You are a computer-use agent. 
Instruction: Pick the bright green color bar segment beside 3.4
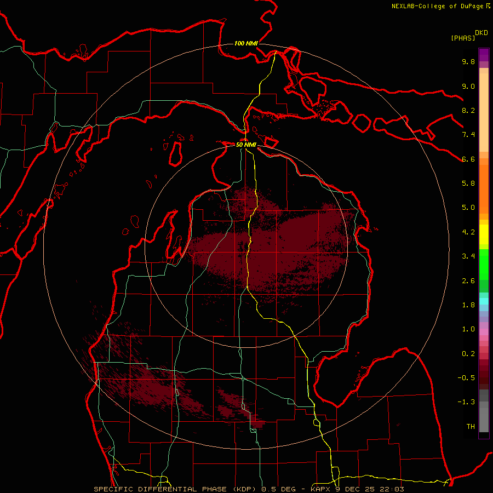[484, 264]
